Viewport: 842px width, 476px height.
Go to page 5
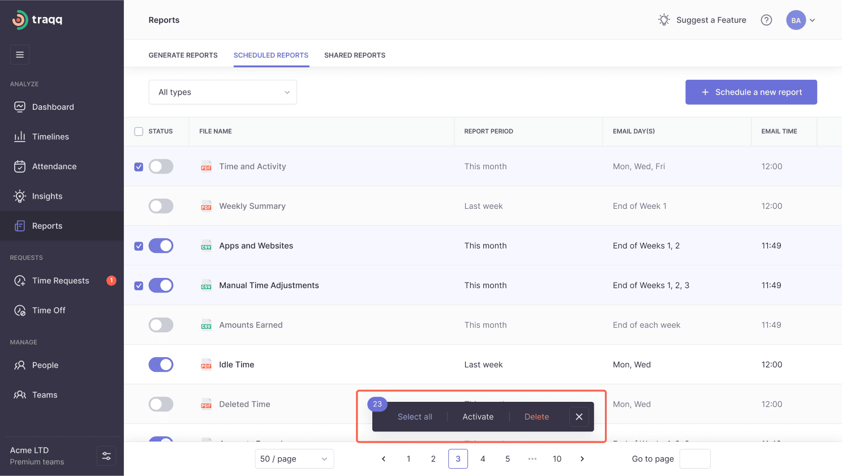point(508,459)
